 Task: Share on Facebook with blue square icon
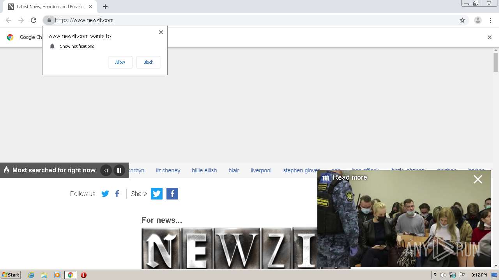(172, 194)
